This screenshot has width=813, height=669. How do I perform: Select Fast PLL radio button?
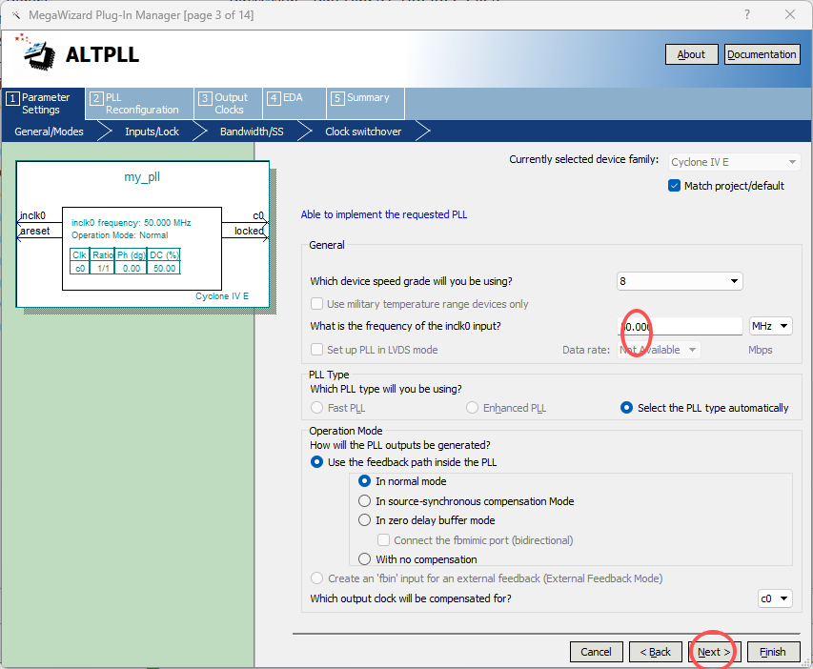tap(316, 408)
